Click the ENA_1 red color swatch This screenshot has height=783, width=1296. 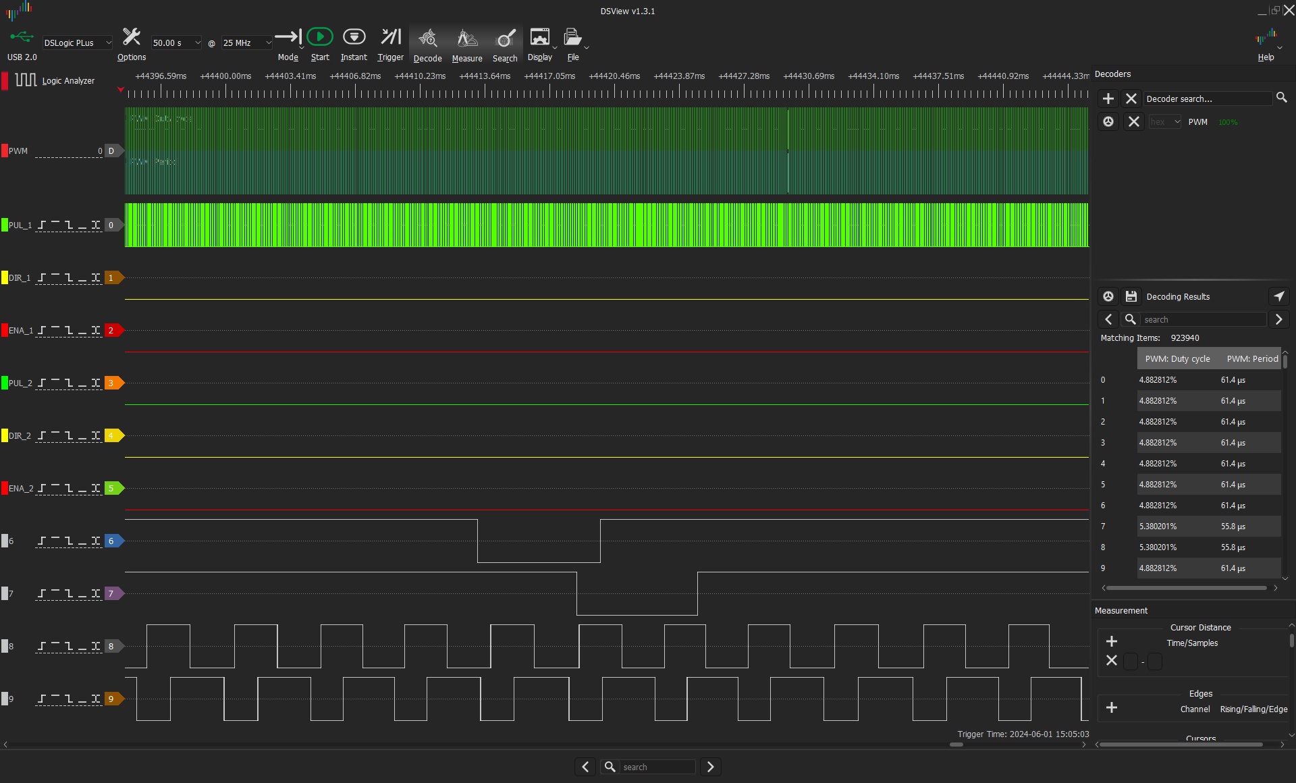coord(5,330)
